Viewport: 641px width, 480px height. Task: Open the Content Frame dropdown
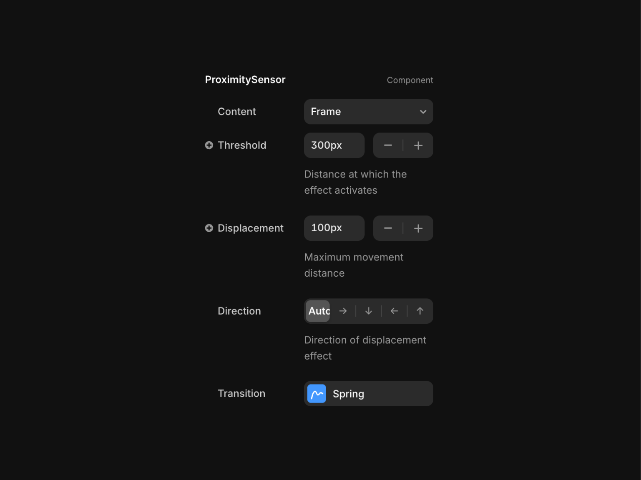[368, 112]
